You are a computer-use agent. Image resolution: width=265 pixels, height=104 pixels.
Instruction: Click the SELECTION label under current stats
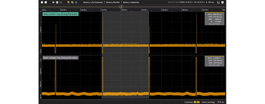(214, 24)
